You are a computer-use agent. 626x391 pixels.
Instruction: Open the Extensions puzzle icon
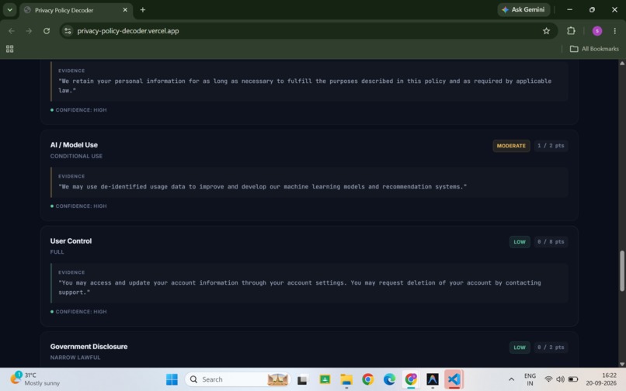pyautogui.click(x=572, y=31)
